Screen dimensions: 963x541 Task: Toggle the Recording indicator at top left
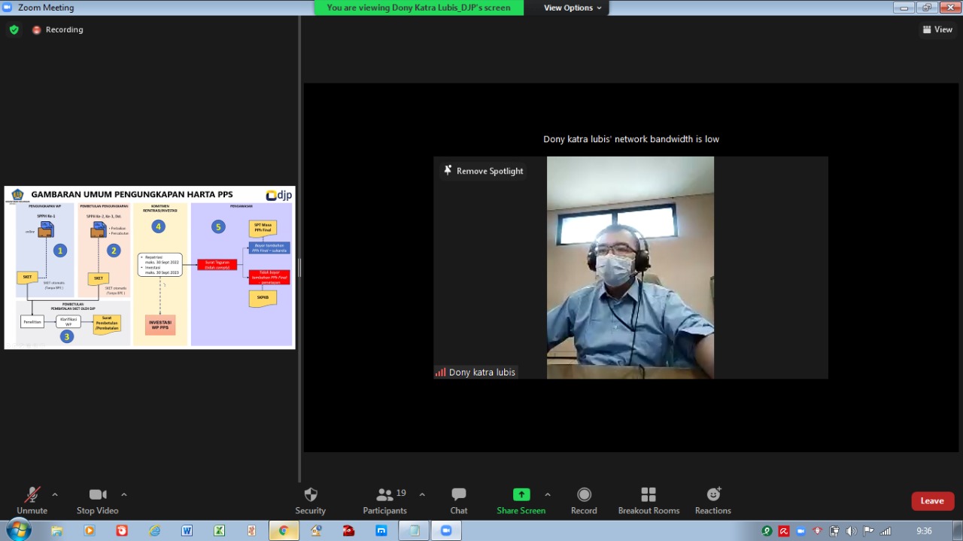click(x=57, y=29)
